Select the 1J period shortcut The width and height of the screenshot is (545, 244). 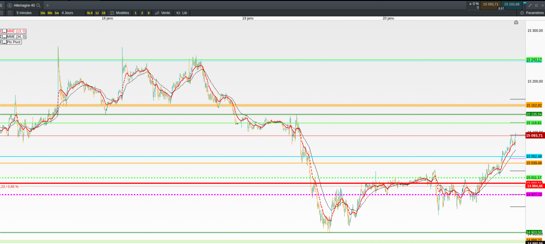(x=97, y=13)
